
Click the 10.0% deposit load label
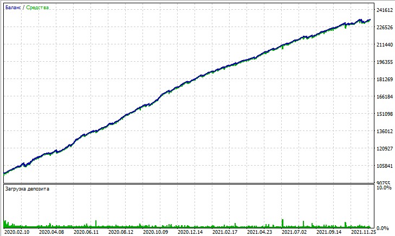click(x=384, y=188)
